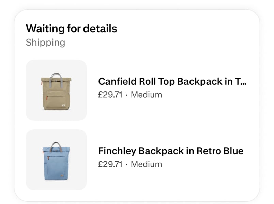Open the Canfield Roll Top Backpack thumbnail
This screenshot has width=274, height=204.
pyautogui.click(x=56, y=90)
